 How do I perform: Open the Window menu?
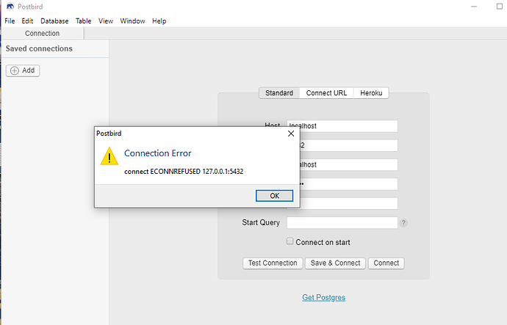[132, 21]
